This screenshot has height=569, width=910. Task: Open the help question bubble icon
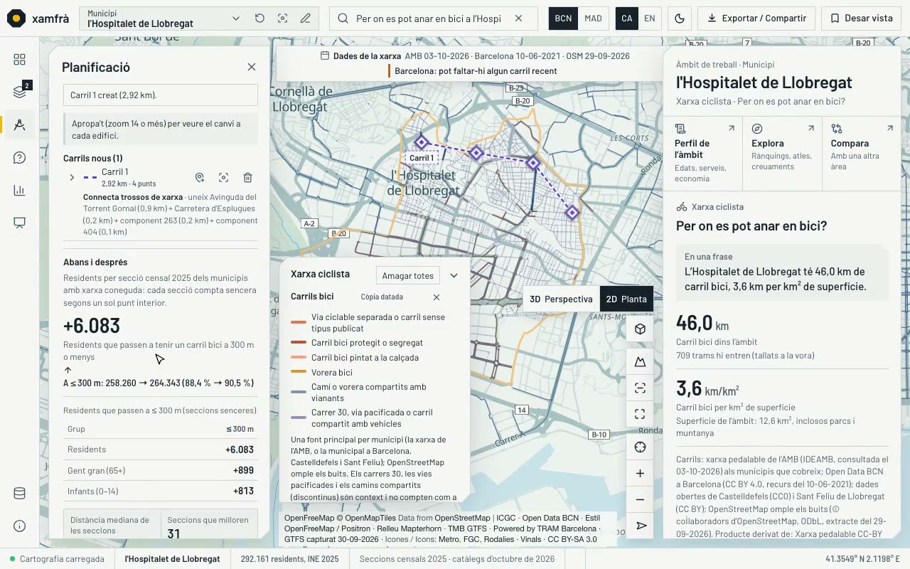pyautogui.click(x=19, y=157)
